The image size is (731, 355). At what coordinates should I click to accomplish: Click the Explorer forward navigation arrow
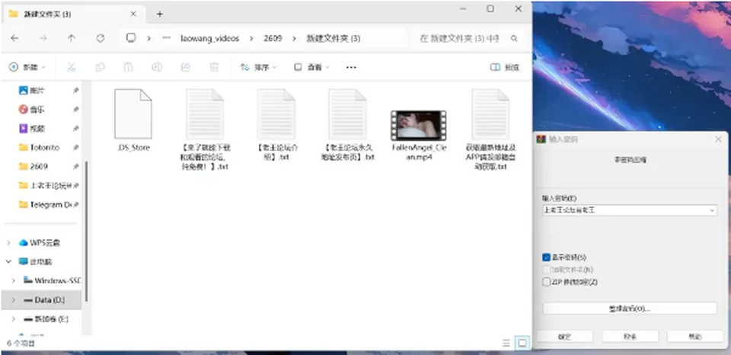43,38
